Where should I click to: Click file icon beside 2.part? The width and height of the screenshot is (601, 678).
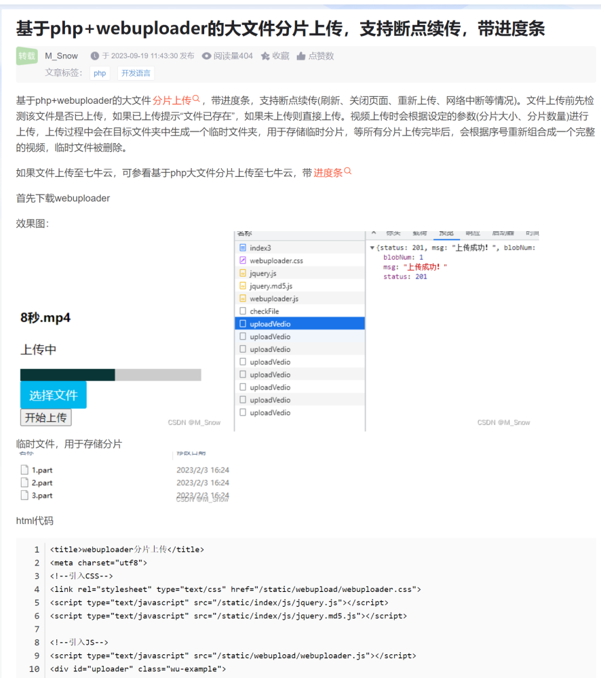[x=24, y=482]
